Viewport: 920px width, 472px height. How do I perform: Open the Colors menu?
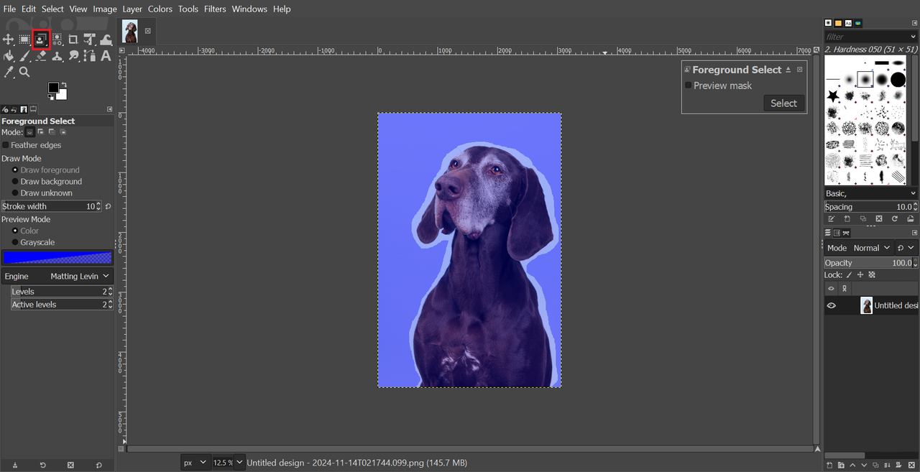[x=160, y=9]
